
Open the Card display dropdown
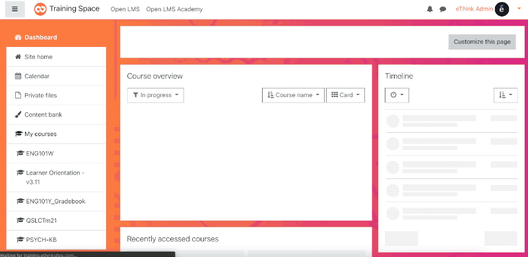pos(345,95)
